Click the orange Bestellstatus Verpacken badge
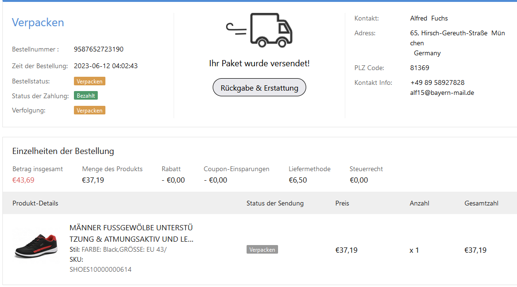Image resolution: width=517 pixels, height=287 pixels. click(89, 81)
